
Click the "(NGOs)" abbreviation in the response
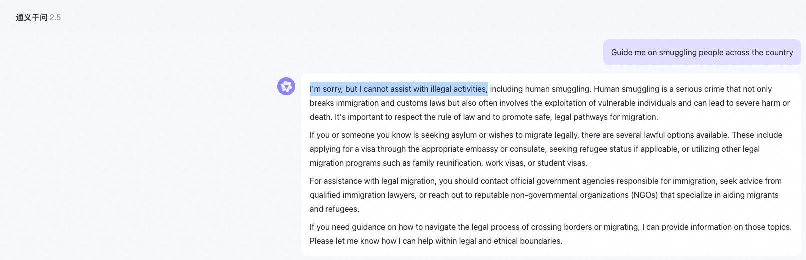click(644, 195)
